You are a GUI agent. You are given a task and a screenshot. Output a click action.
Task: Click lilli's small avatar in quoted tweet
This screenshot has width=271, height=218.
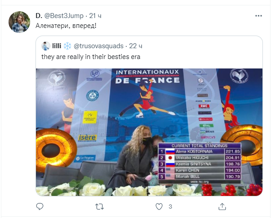coord(45,46)
